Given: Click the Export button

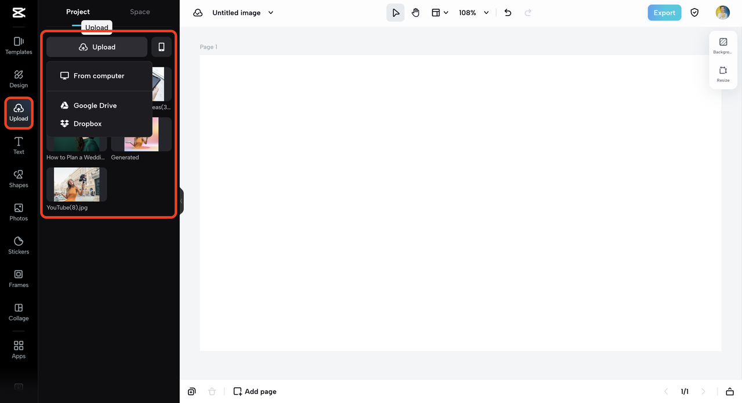Looking at the screenshot, I should click(x=664, y=13).
